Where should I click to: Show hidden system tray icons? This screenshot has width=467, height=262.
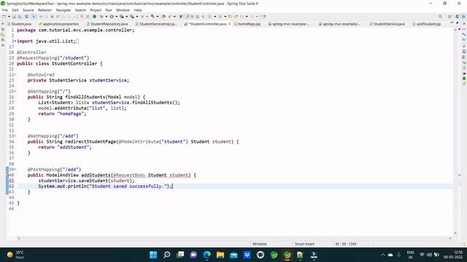click(382, 255)
